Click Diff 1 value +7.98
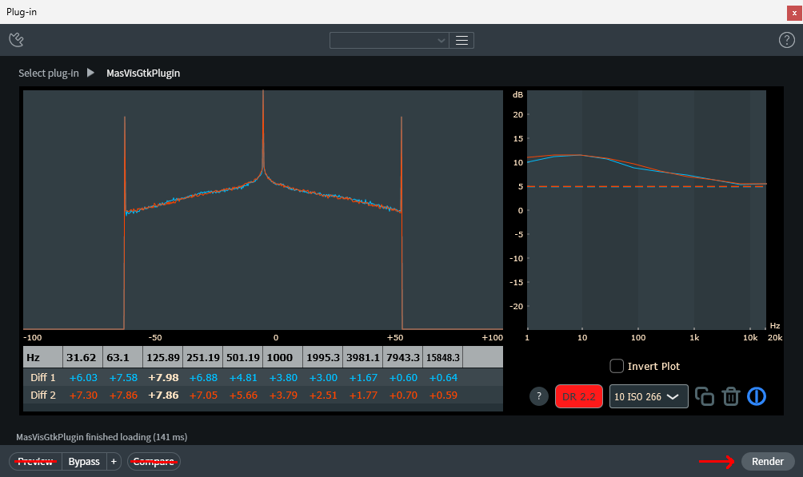The image size is (803, 477). pos(163,378)
